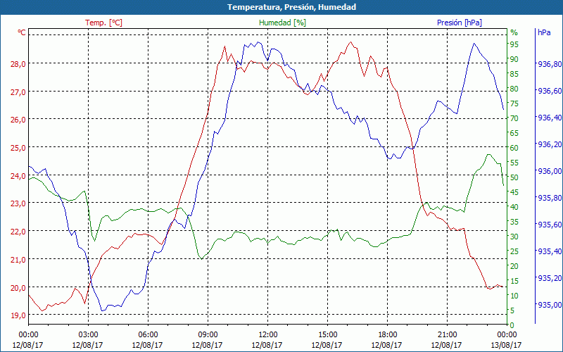The width and height of the screenshot is (563, 352).
Task: Select the 936,60 pressure axis value
Action: tap(550, 91)
